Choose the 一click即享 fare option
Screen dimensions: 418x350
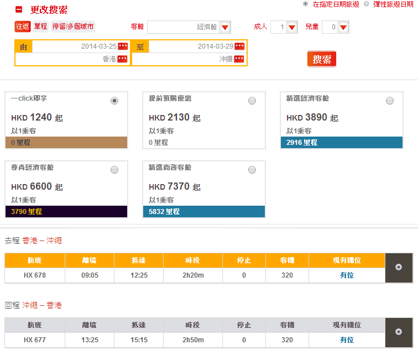(114, 101)
